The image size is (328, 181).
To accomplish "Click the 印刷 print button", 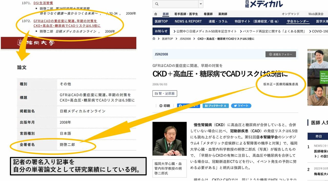I will tap(165, 106).
